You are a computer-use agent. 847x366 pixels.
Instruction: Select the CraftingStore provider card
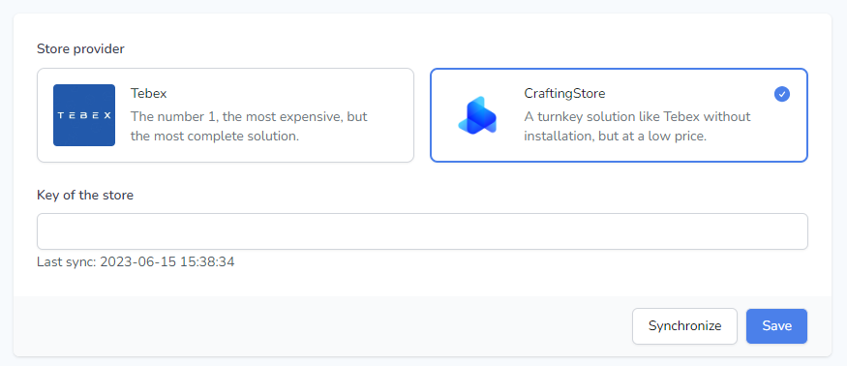[620, 115]
